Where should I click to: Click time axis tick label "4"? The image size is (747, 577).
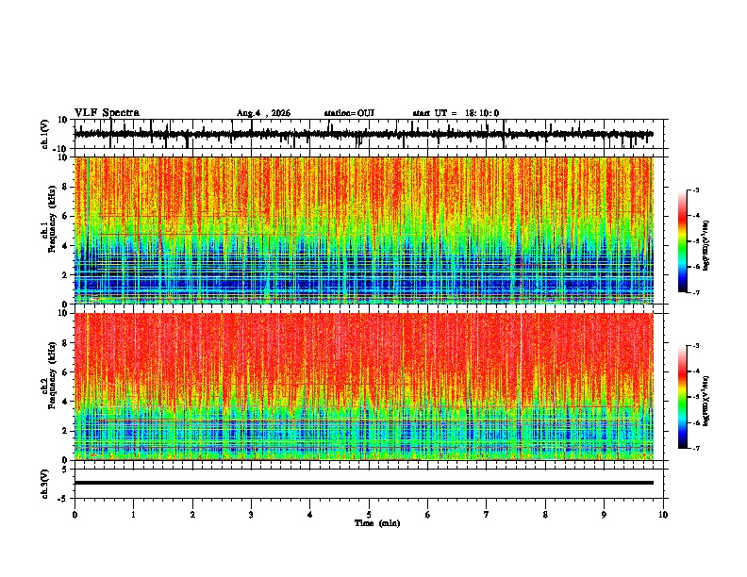310,515
